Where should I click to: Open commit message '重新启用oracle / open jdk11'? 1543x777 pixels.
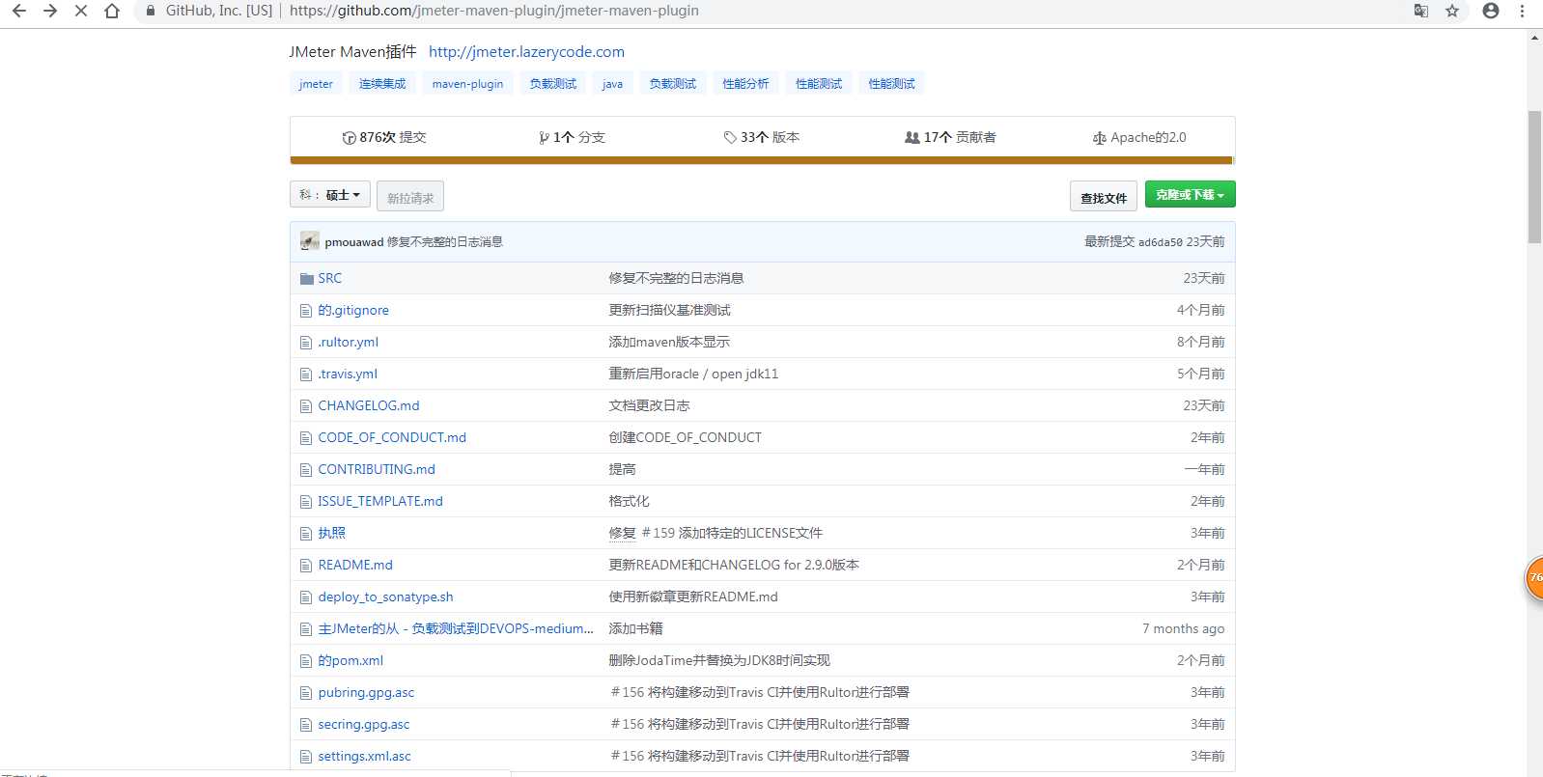click(x=693, y=374)
